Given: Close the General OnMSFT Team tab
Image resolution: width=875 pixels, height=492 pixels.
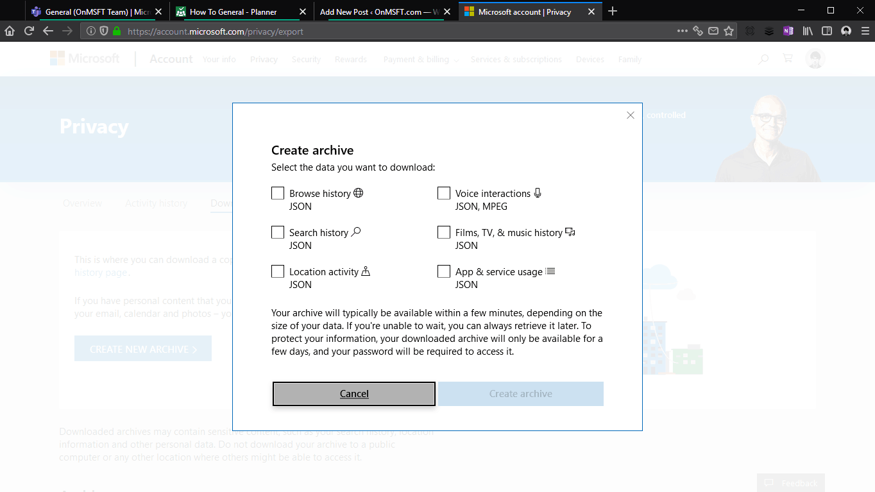Looking at the screenshot, I should click(x=158, y=12).
